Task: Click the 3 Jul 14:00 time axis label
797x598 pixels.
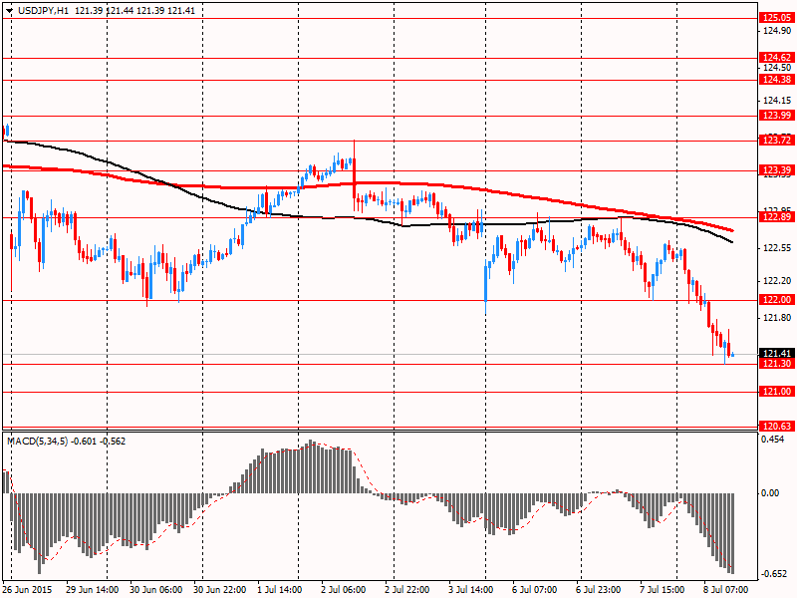Action: (x=470, y=590)
